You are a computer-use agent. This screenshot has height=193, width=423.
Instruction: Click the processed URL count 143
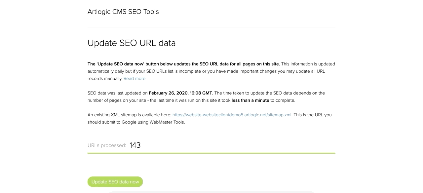point(135,145)
